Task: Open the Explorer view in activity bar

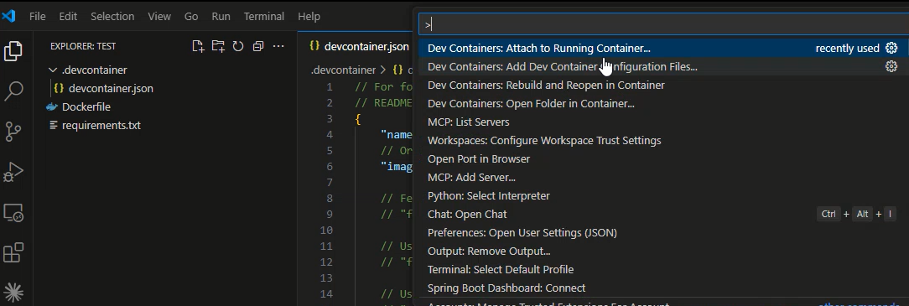Action: (x=13, y=51)
